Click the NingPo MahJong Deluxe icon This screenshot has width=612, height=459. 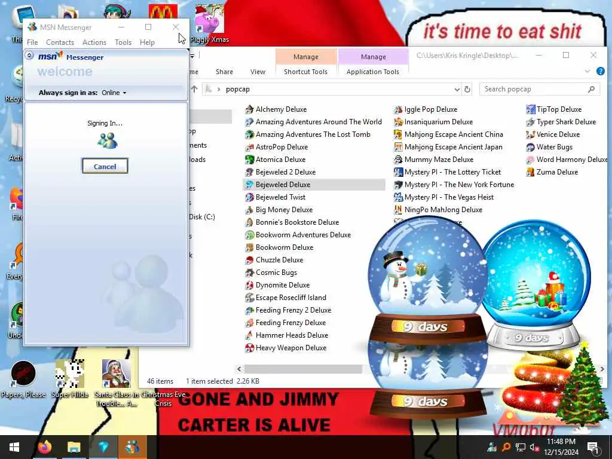397,210
